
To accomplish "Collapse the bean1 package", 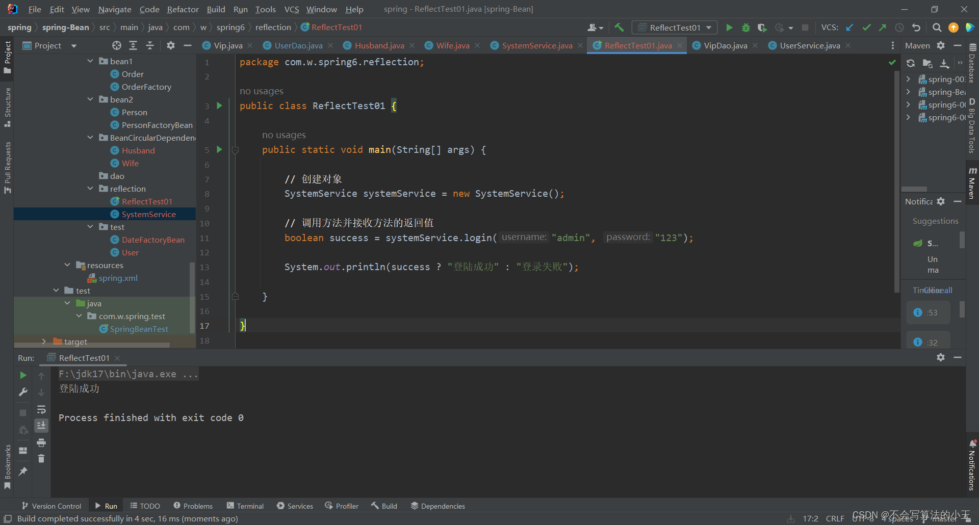I will [x=90, y=61].
